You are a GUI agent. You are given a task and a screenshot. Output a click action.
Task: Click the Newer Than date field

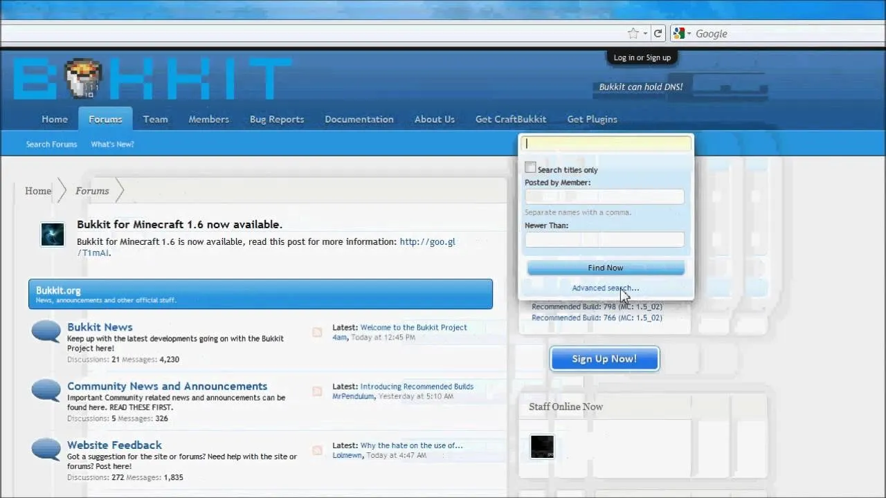[x=604, y=239]
